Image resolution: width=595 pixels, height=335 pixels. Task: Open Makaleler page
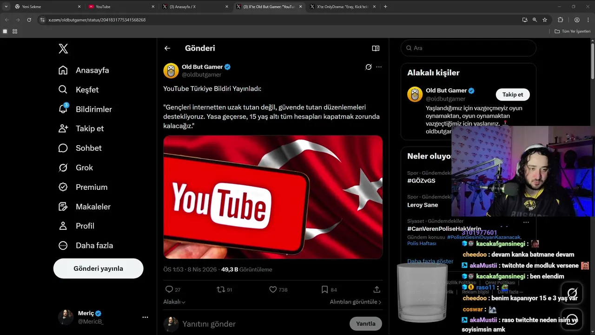point(84,207)
